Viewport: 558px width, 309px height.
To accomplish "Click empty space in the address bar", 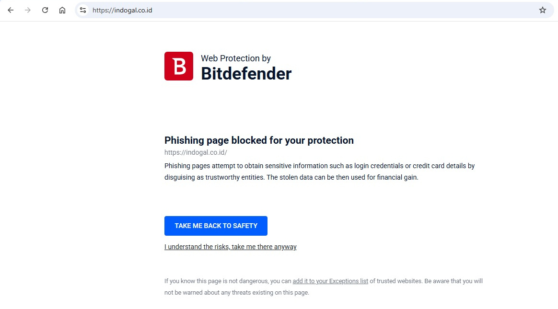I will tap(336, 10).
